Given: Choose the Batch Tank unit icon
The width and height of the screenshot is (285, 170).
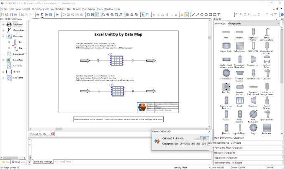Looking at the screenshot, I should click(x=226, y=46).
